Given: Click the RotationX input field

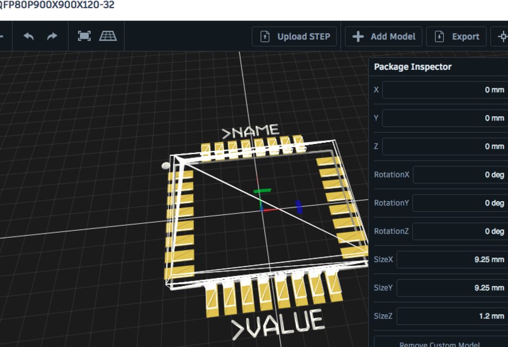Looking at the screenshot, I should (460, 175).
